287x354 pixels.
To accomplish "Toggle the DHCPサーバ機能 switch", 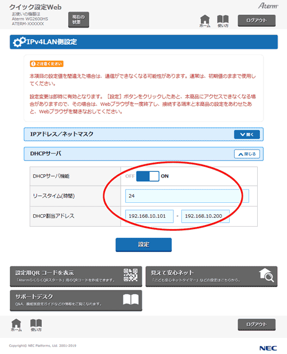I will 148,176.
